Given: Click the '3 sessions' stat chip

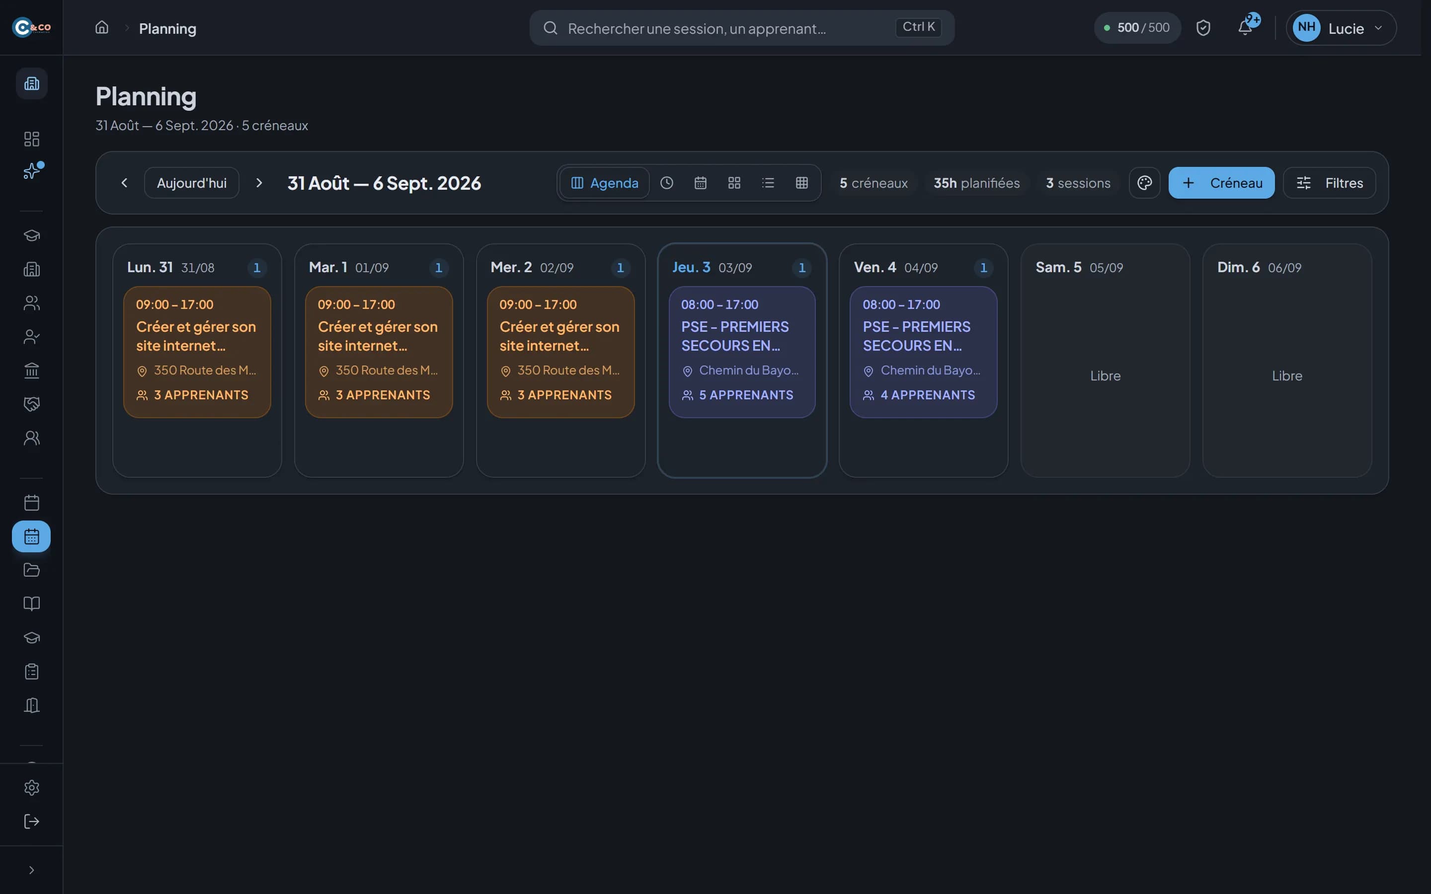Looking at the screenshot, I should click(1078, 183).
